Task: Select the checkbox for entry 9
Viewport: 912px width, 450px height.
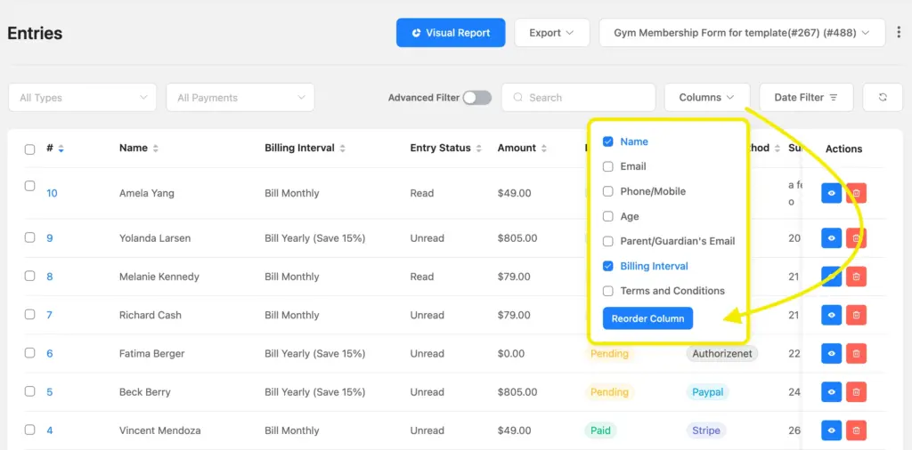Action: (x=29, y=237)
